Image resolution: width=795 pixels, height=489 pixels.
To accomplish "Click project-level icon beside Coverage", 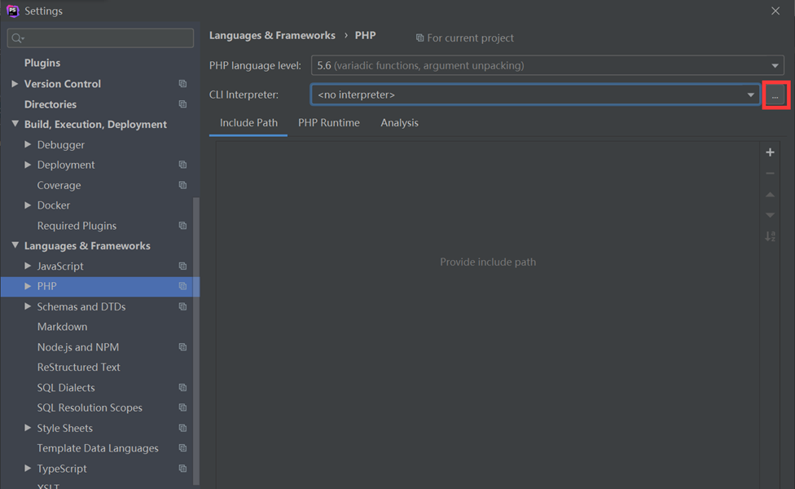I will point(182,185).
